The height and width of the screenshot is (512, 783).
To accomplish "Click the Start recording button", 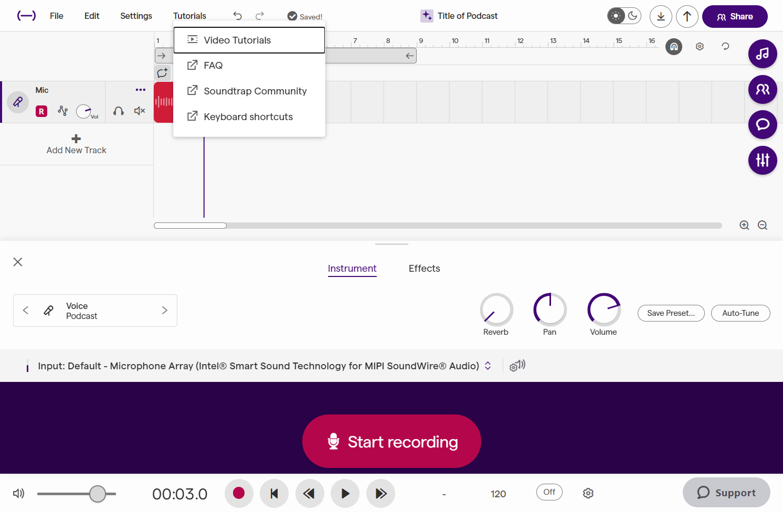I will (x=391, y=441).
